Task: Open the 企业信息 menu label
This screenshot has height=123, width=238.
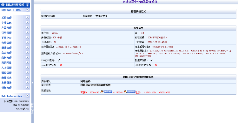Action: [x=7, y=23]
